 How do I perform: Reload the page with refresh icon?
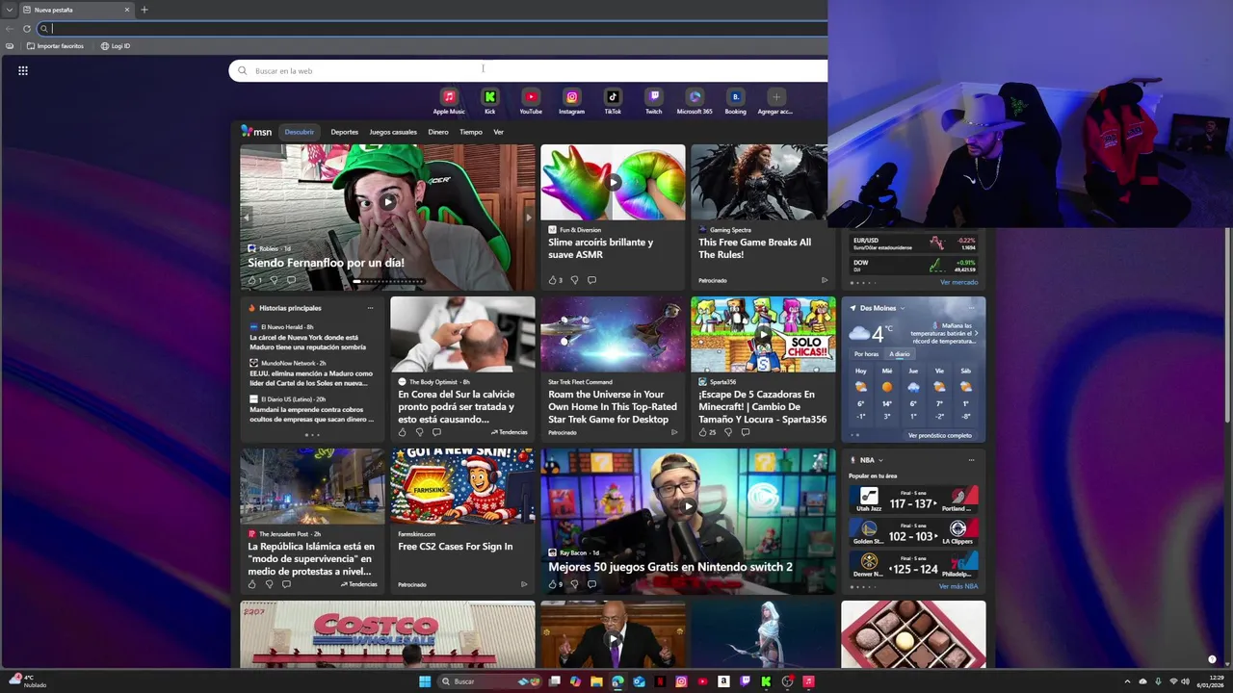click(27, 29)
